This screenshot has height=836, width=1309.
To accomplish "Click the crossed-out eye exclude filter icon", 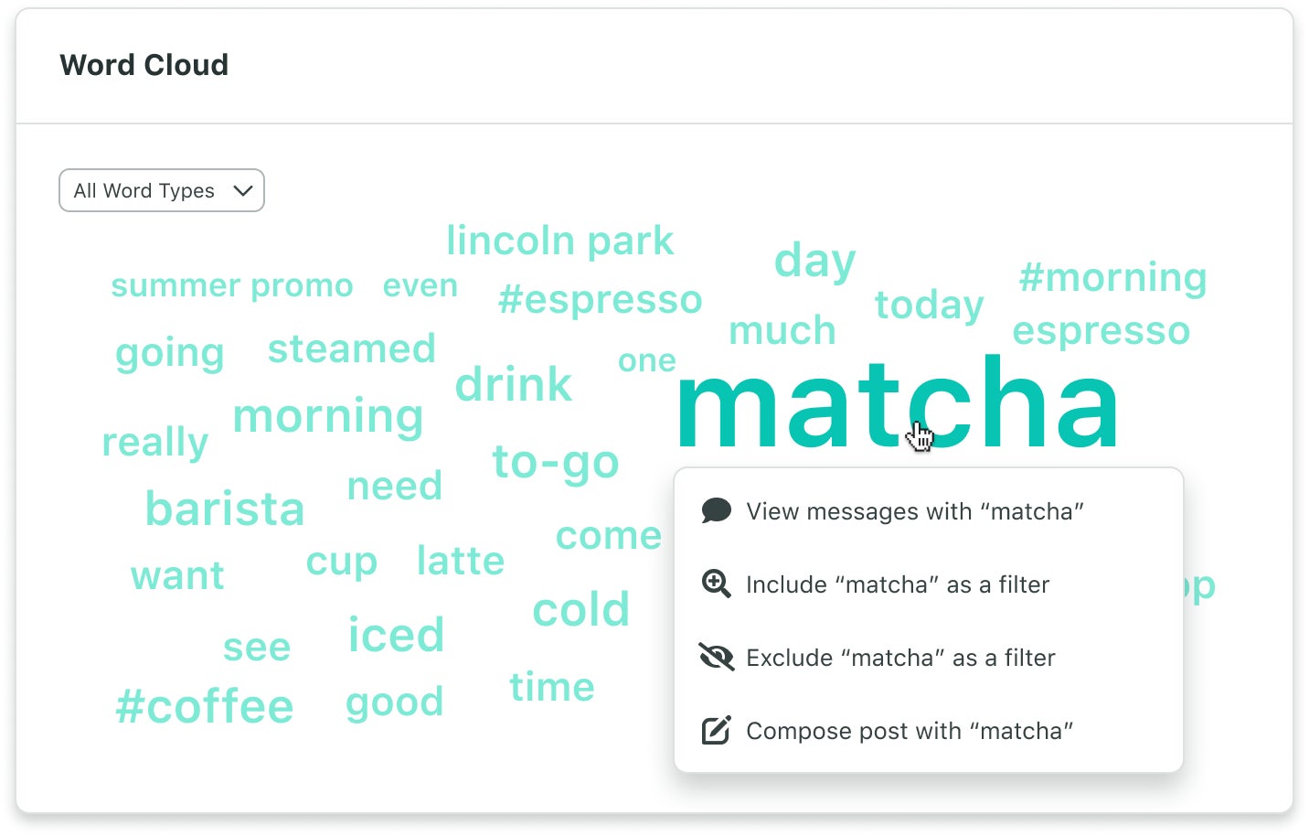I will (x=717, y=657).
